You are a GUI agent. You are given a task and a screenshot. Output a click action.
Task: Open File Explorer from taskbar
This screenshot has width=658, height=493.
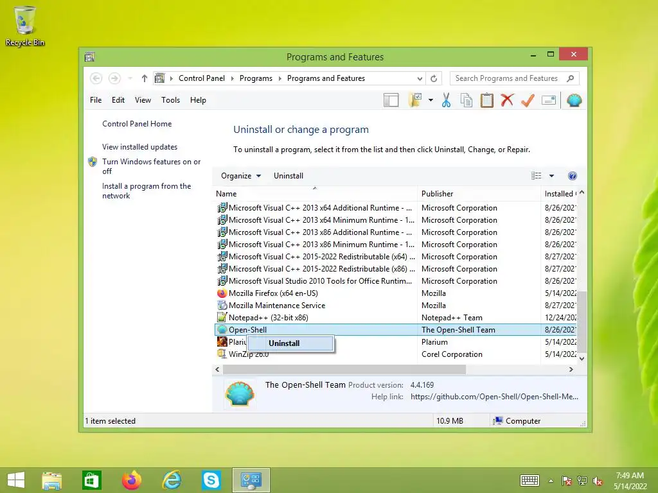pos(51,480)
